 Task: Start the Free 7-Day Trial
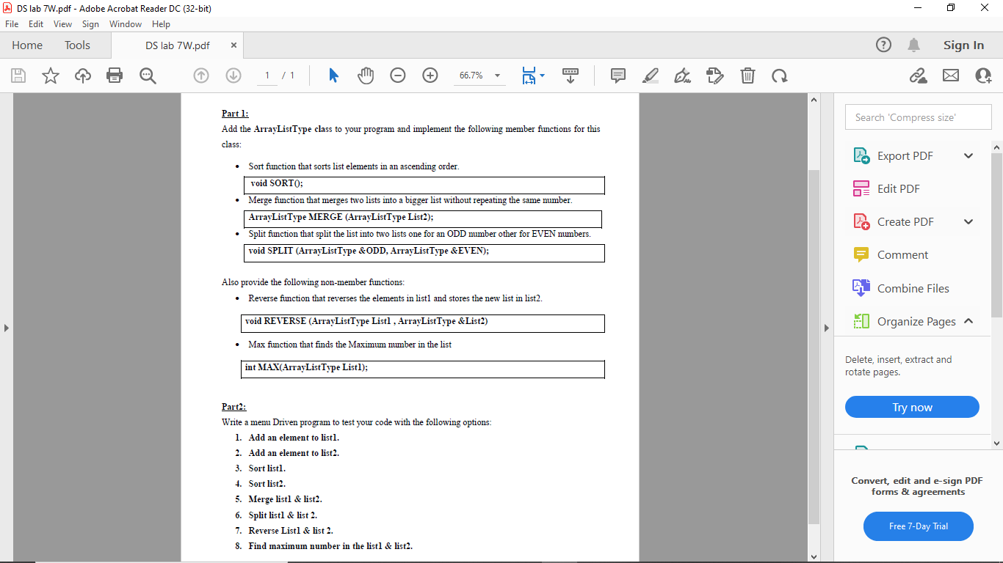[x=918, y=526]
